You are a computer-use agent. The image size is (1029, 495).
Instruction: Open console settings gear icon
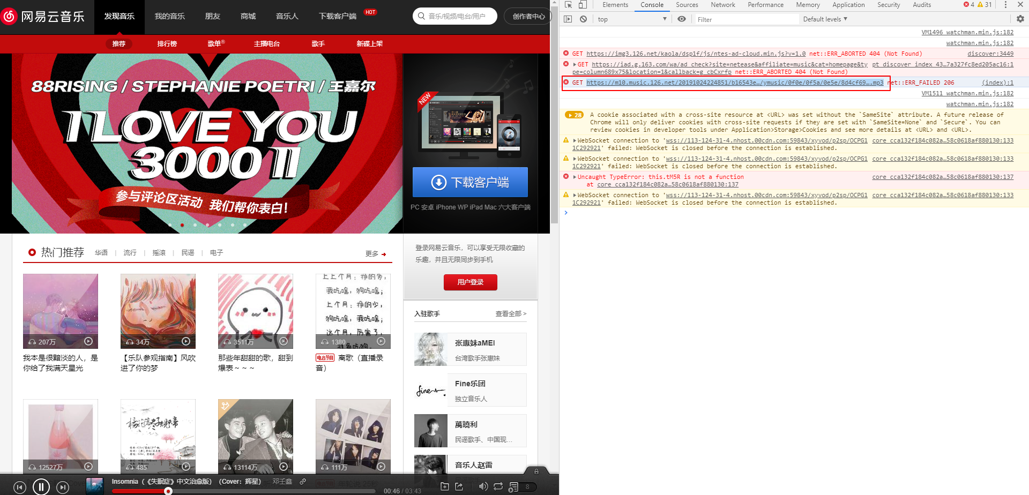click(1020, 19)
